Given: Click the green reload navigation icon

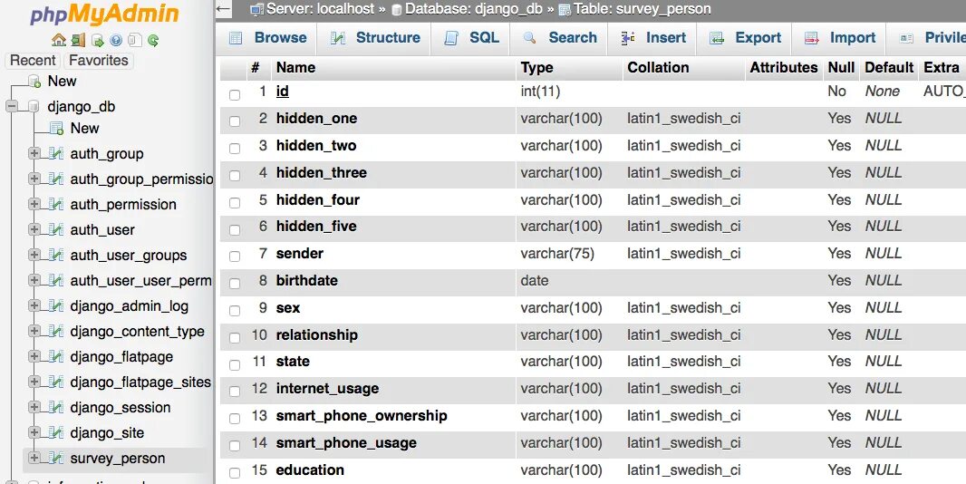Looking at the screenshot, I should pyautogui.click(x=153, y=40).
